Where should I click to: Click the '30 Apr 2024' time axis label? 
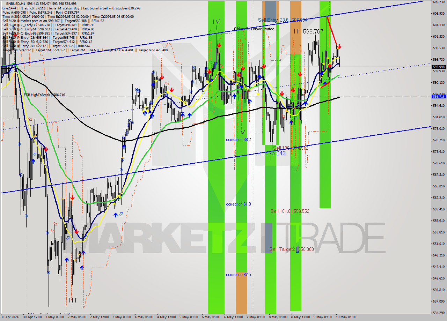[10, 317]
